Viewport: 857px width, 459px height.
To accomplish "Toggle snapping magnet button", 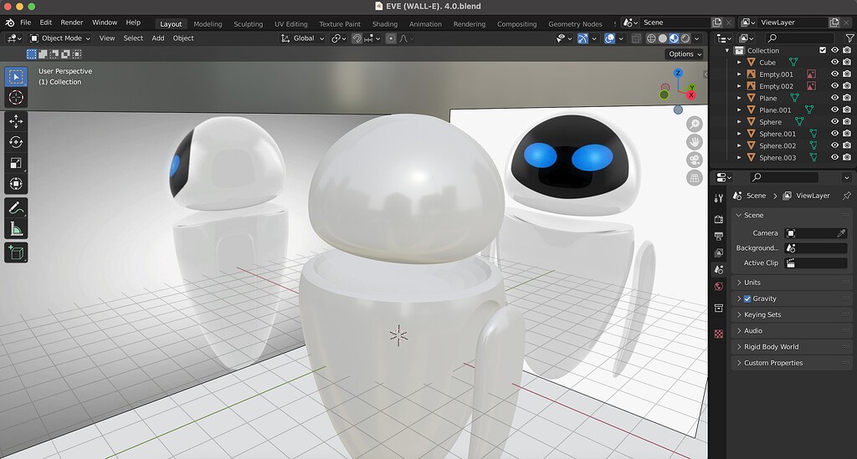I will coord(357,38).
